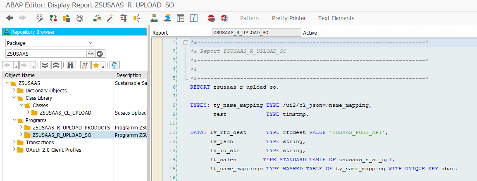The width and height of the screenshot is (477, 181).
Task: Click the Back arrow in main toolbar
Action: click(10, 18)
